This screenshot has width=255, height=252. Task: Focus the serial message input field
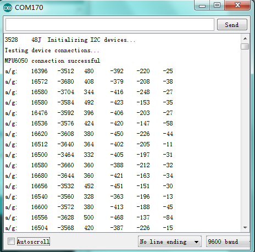(x=110, y=24)
